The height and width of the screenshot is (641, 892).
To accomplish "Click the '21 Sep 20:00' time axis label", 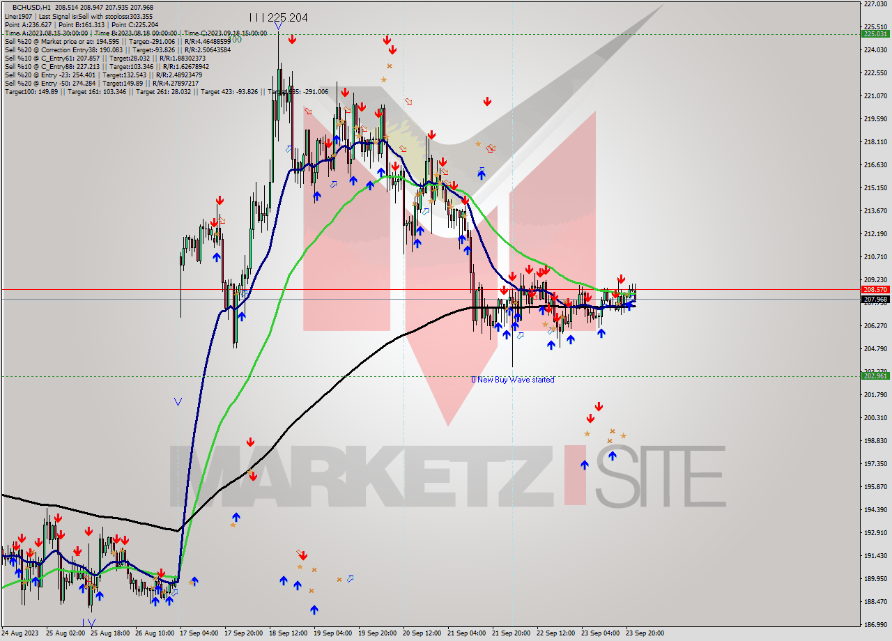I will pyautogui.click(x=512, y=634).
